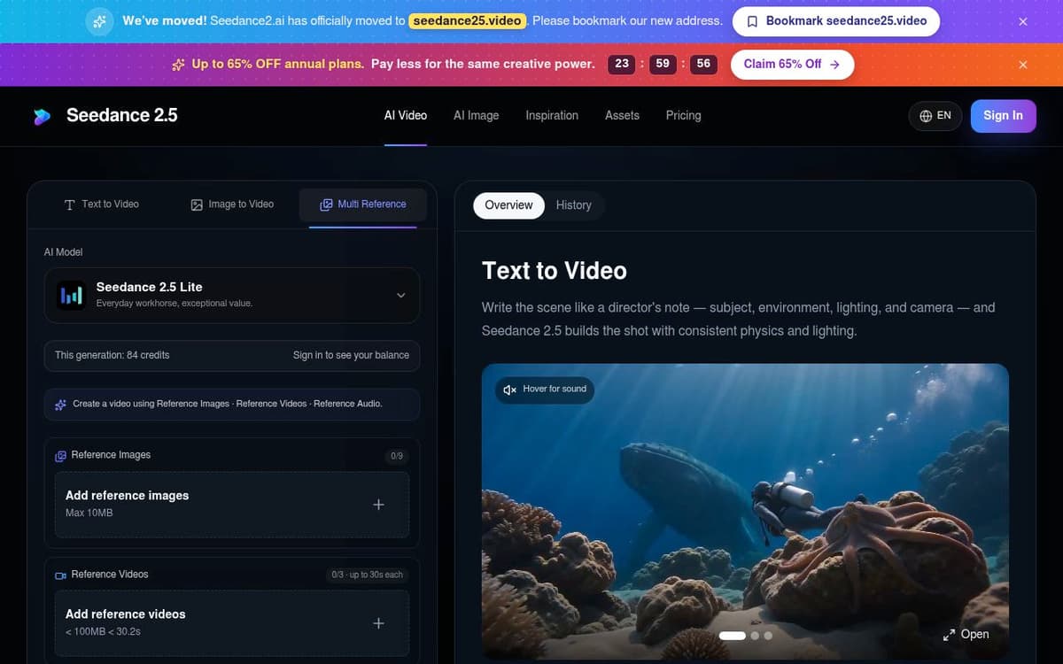Click the Sign In button
This screenshot has width=1063, height=664.
pos(1003,116)
